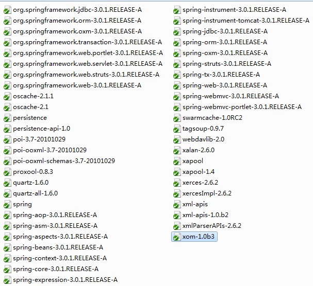313x286 pixels.
Task: Select the icon of spring-instrument-3.0.1.RELEASE-A
Action: (177, 10)
